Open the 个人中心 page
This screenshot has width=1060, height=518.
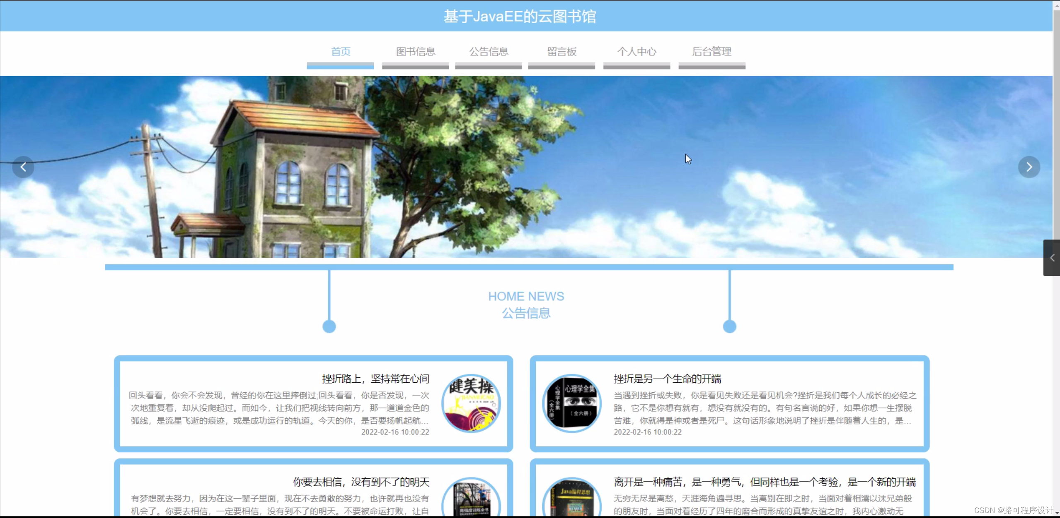pyautogui.click(x=637, y=51)
